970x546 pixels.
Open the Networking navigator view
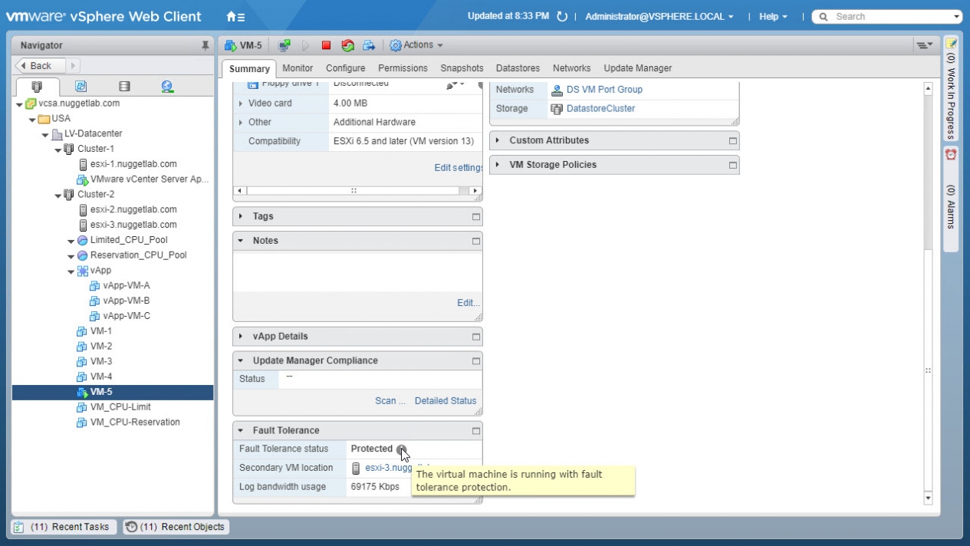point(167,87)
